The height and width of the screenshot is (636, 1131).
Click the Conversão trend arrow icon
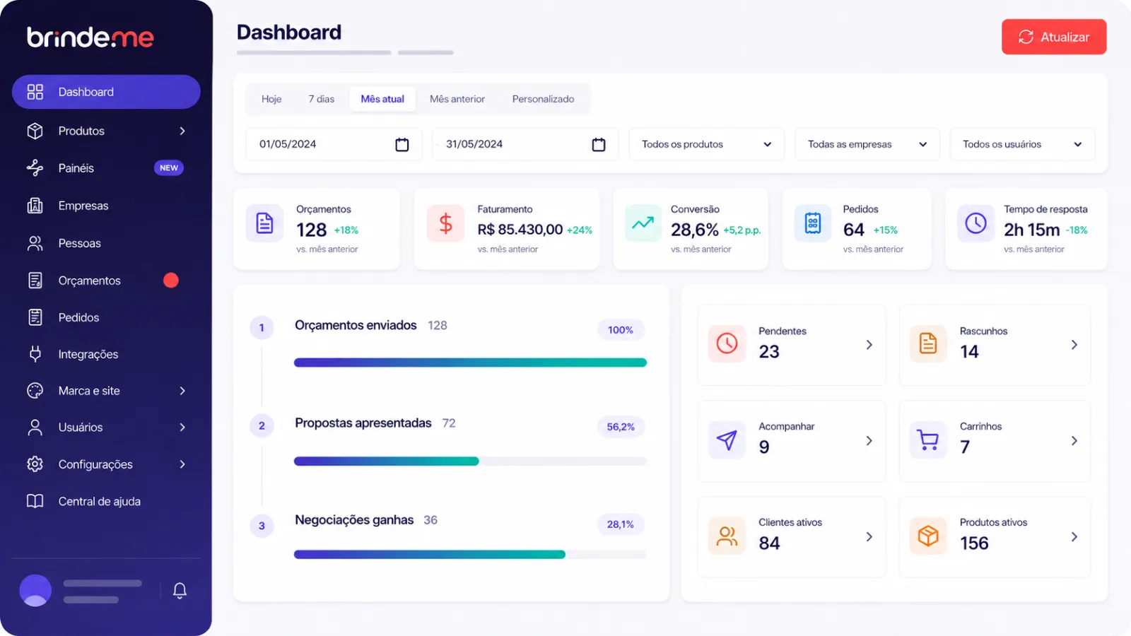(643, 223)
